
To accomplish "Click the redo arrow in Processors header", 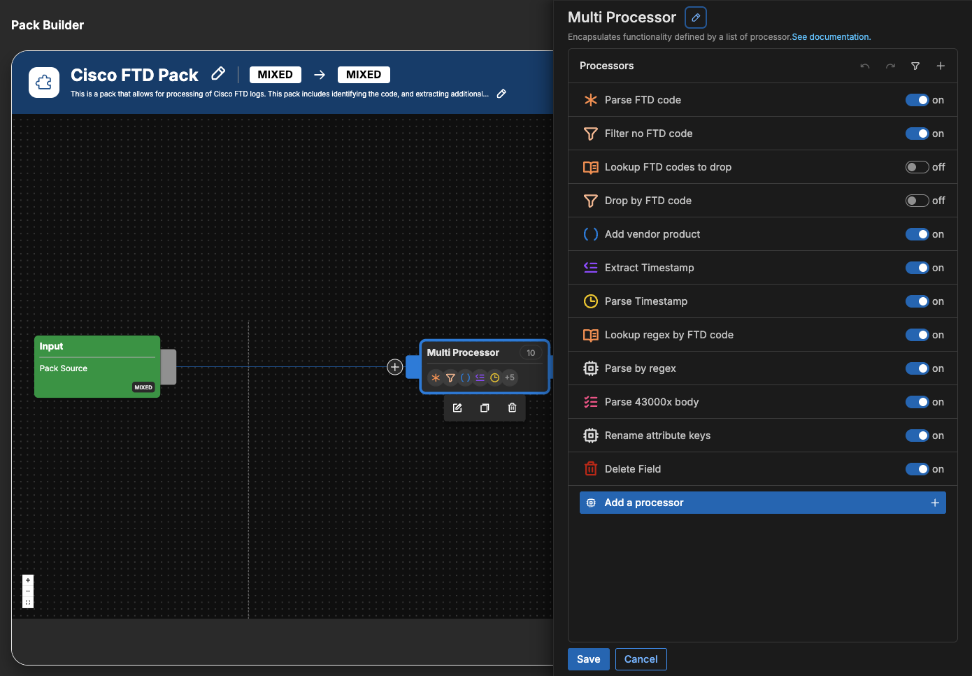I will (890, 66).
